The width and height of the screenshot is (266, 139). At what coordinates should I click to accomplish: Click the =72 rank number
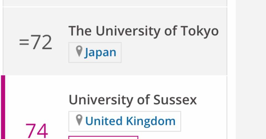point(35,43)
